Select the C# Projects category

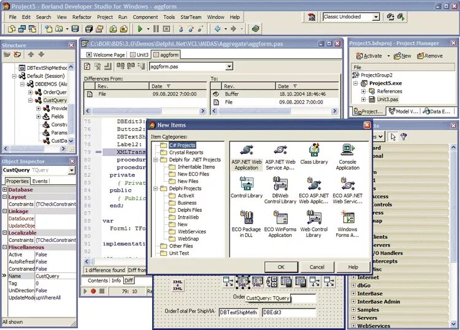coord(182,145)
